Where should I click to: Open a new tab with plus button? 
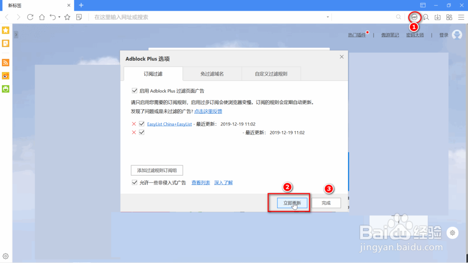point(81,5)
